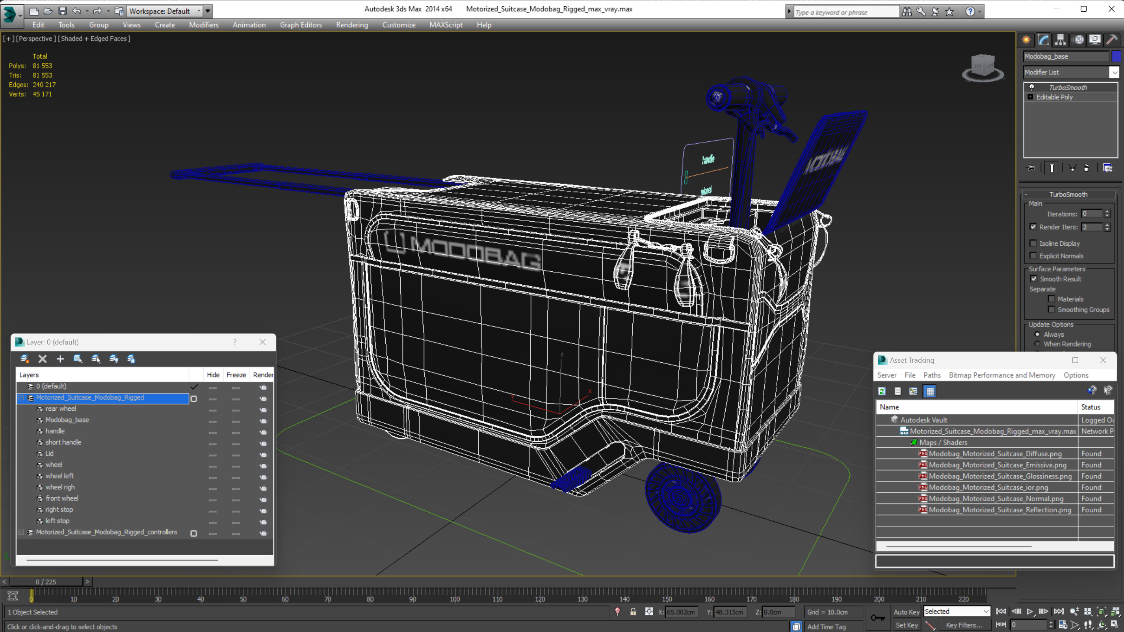
Task: Click Shaded + Edged Faces viewport label
Action: pyautogui.click(x=94, y=38)
